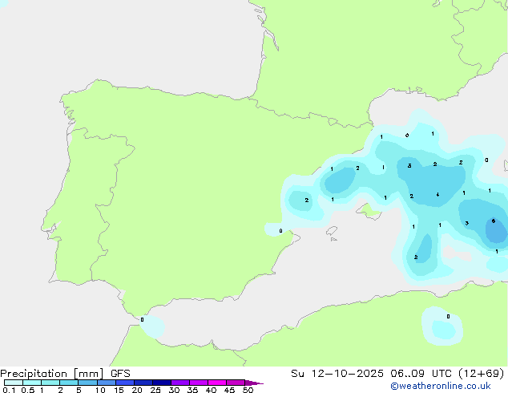Pick the 15–20 mm blue legend swatch
The image size is (508, 393).
(x=125, y=383)
